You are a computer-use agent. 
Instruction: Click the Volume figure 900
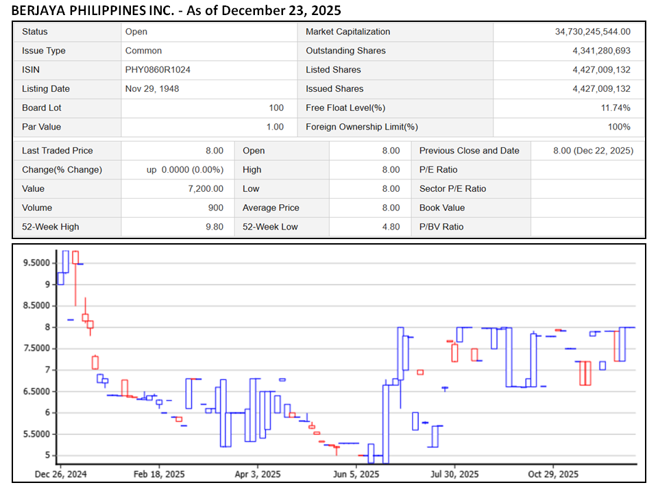(215, 208)
